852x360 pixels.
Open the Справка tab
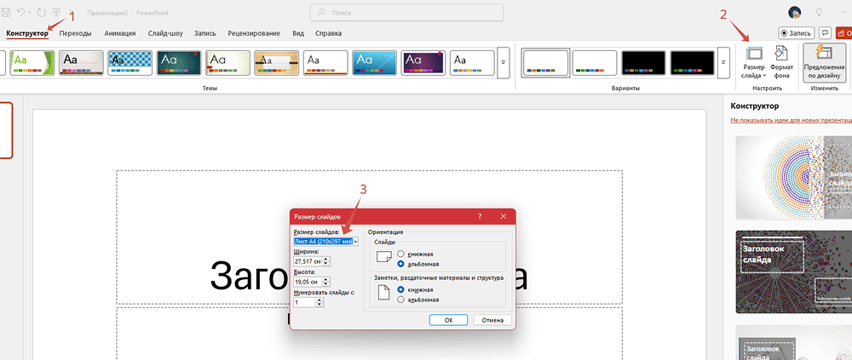[x=329, y=33]
